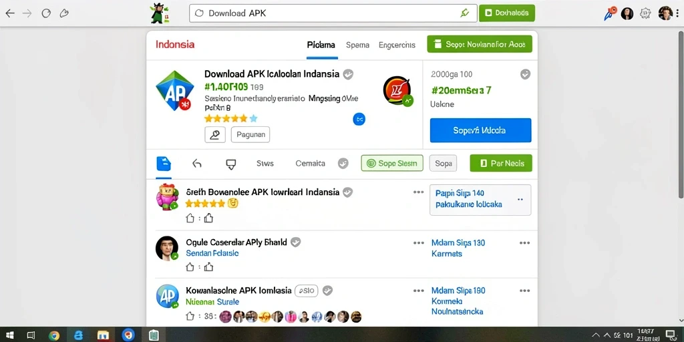
Task: Click the oSlO tag beside Kowanlasolne title
Action: click(307, 291)
